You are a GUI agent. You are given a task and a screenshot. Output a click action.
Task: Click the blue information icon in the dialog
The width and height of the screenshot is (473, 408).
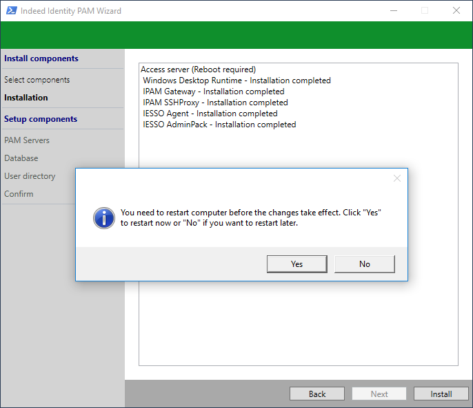103,218
